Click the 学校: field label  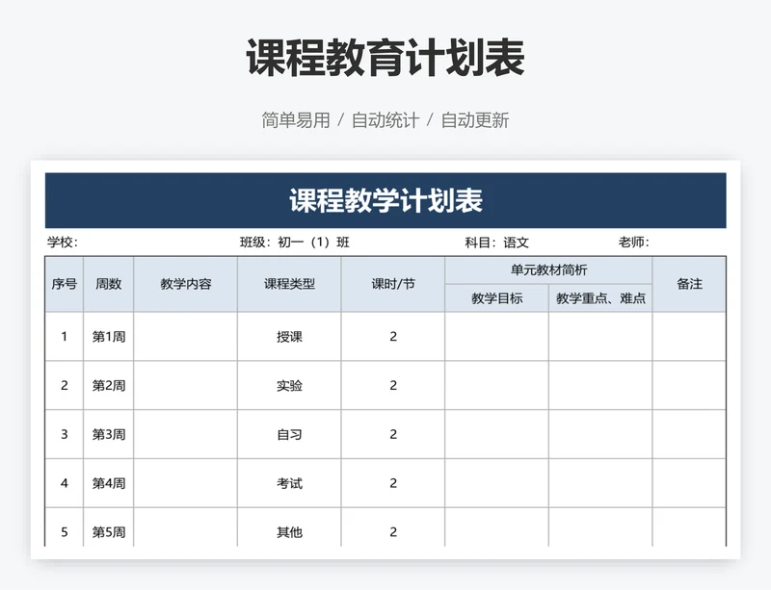click(x=63, y=243)
